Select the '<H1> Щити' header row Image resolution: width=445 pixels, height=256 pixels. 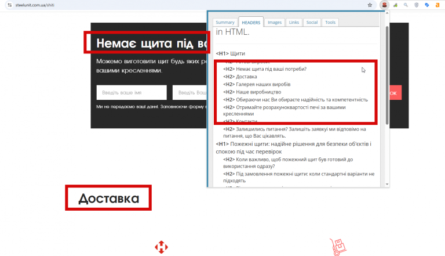pos(231,53)
